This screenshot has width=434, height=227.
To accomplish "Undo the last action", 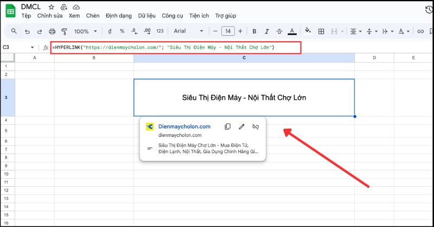I will [27, 31].
